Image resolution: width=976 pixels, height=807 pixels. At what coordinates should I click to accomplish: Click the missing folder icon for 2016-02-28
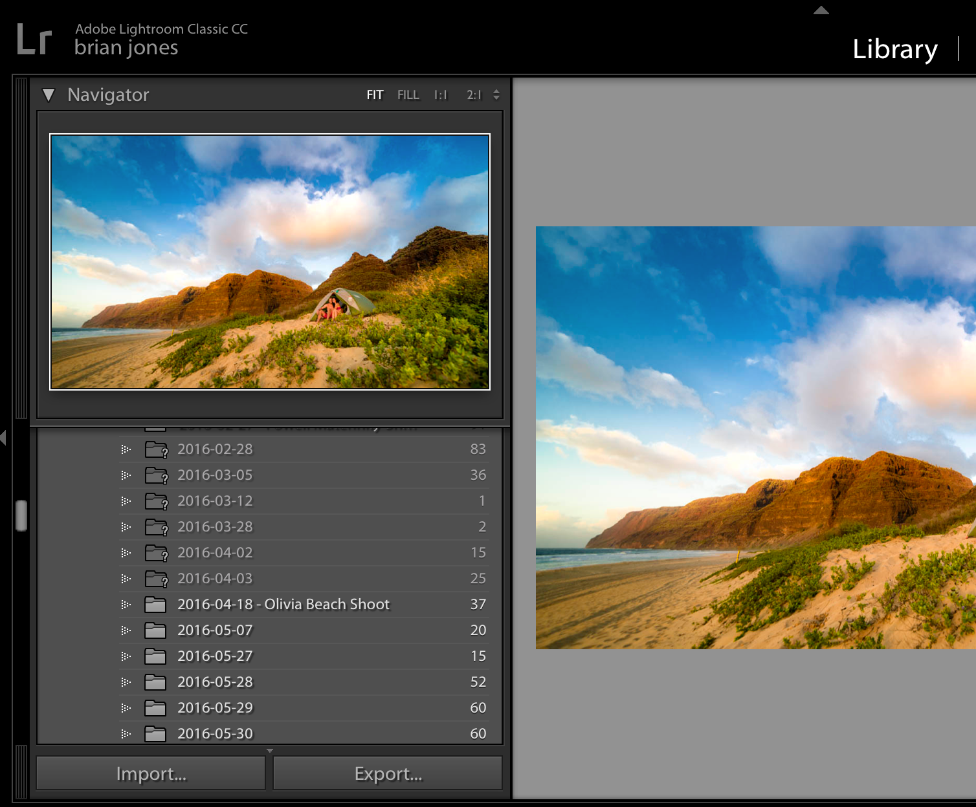[155, 449]
